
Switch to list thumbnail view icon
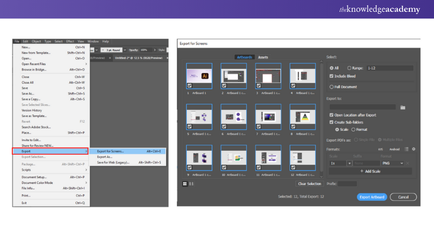[x=191, y=183]
